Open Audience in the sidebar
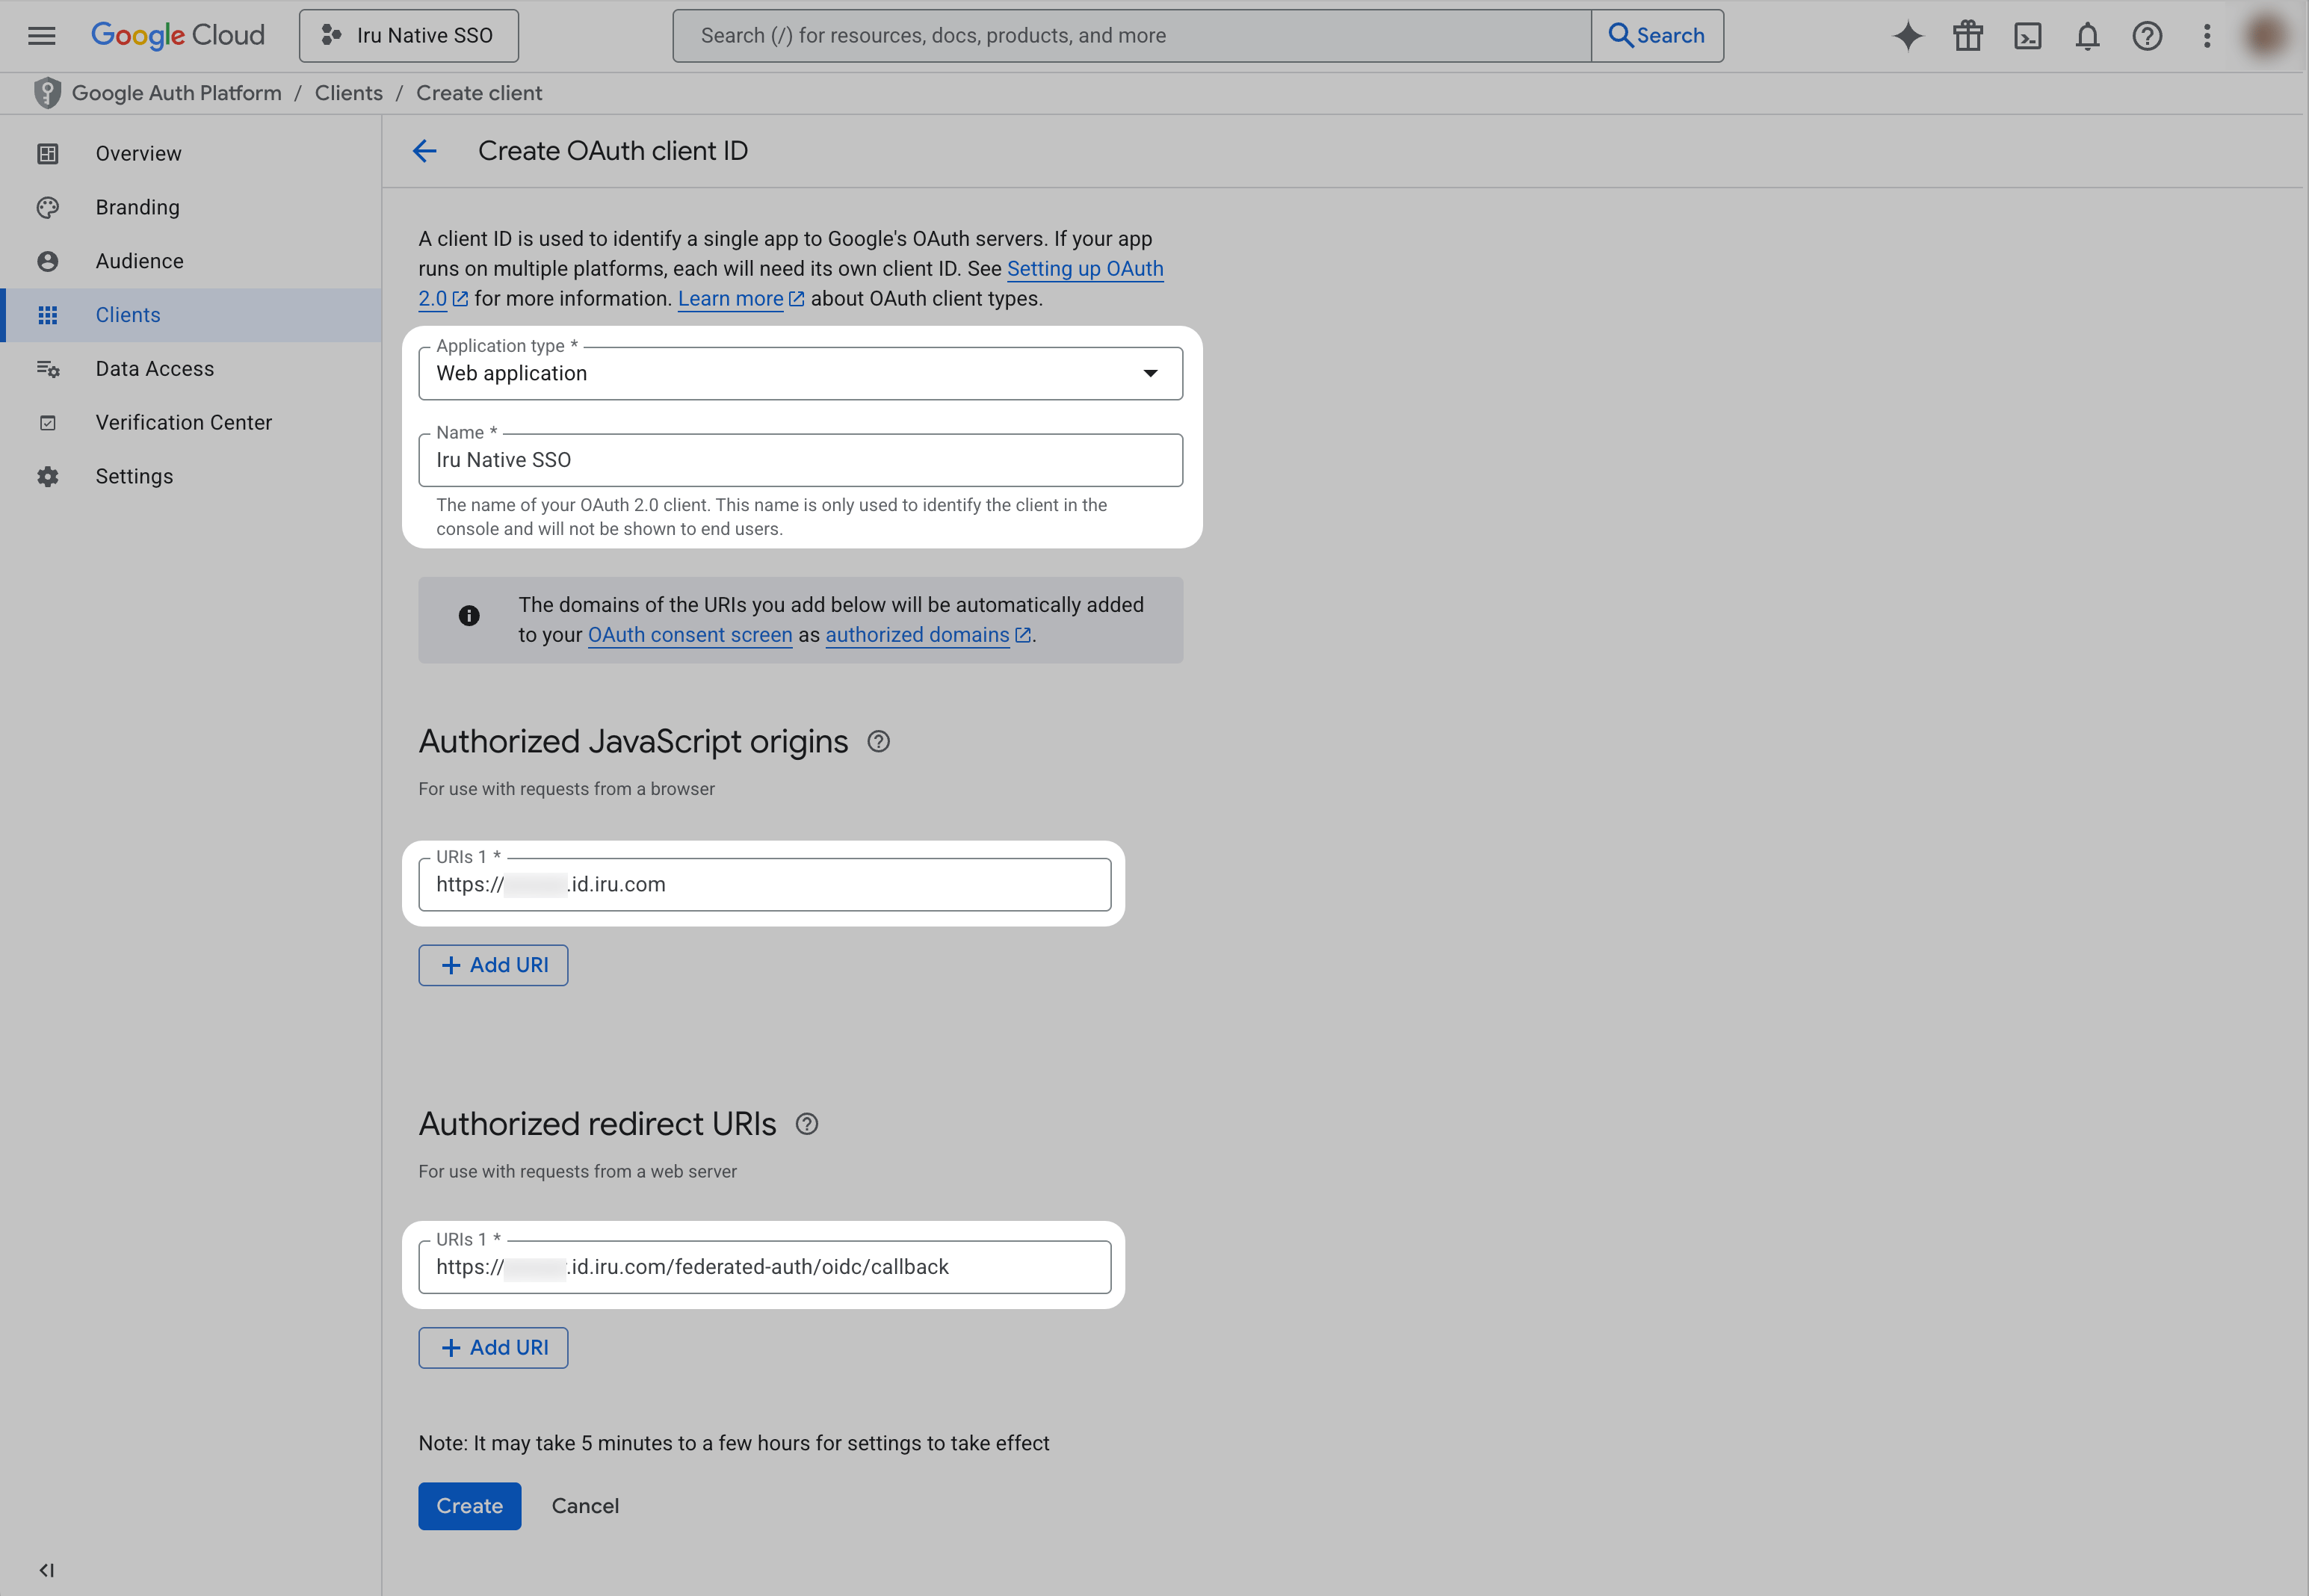Viewport: 2309px width, 1596px height. 191,261
